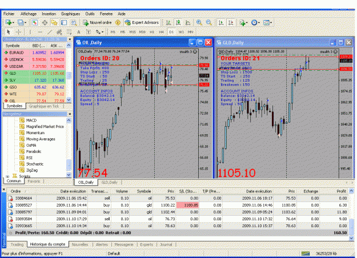This screenshot has width=357, height=258.
Task: Open the new chart icon
Action: pos(9,22)
